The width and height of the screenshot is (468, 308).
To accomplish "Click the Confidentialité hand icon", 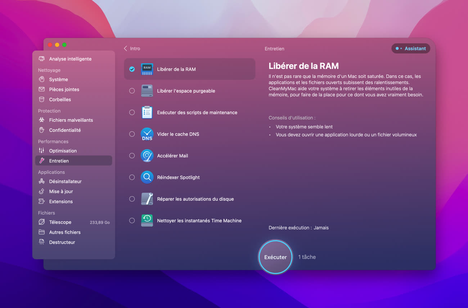I will (42, 130).
